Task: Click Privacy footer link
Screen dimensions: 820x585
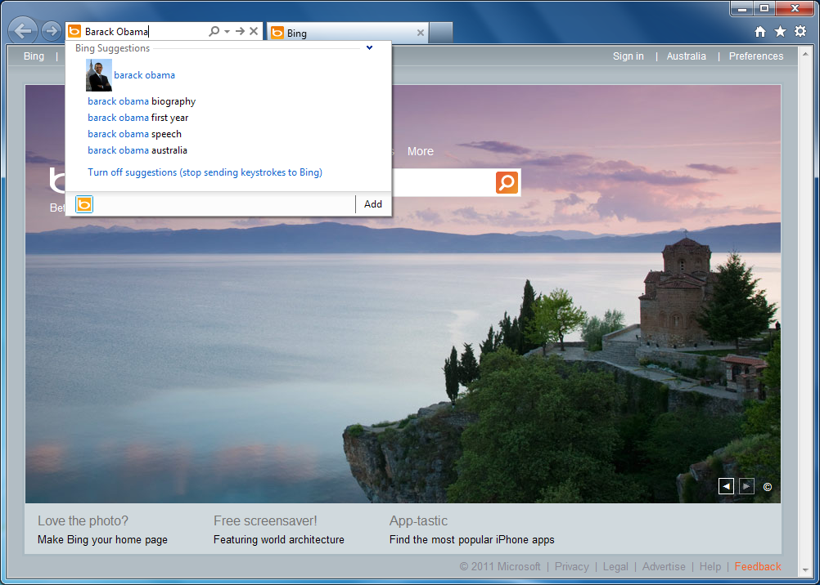Action: (x=571, y=566)
